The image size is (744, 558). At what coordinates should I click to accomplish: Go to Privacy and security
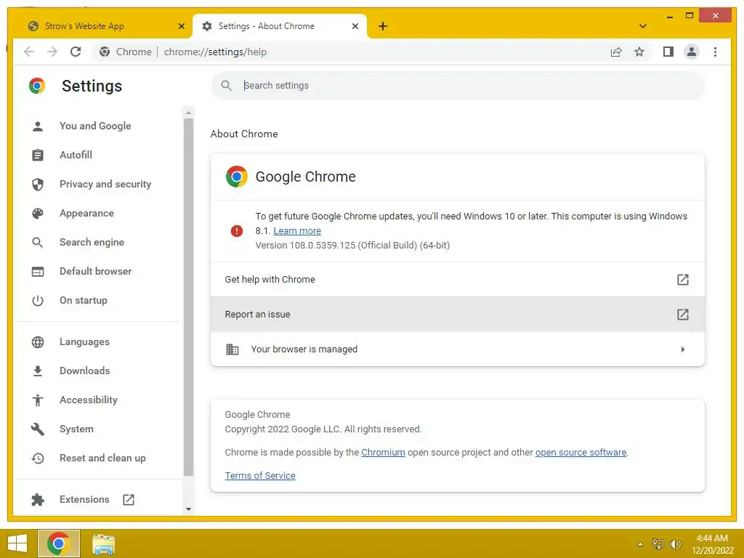click(x=105, y=184)
